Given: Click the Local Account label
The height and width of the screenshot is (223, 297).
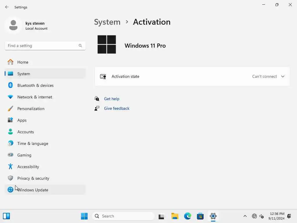Looking at the screenshot, I should pyautogui.click(x=36, y=28).
